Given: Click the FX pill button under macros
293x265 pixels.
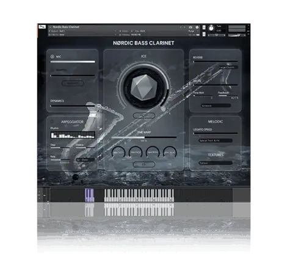Looking at the screenshot, I should [x=144, y=164].
